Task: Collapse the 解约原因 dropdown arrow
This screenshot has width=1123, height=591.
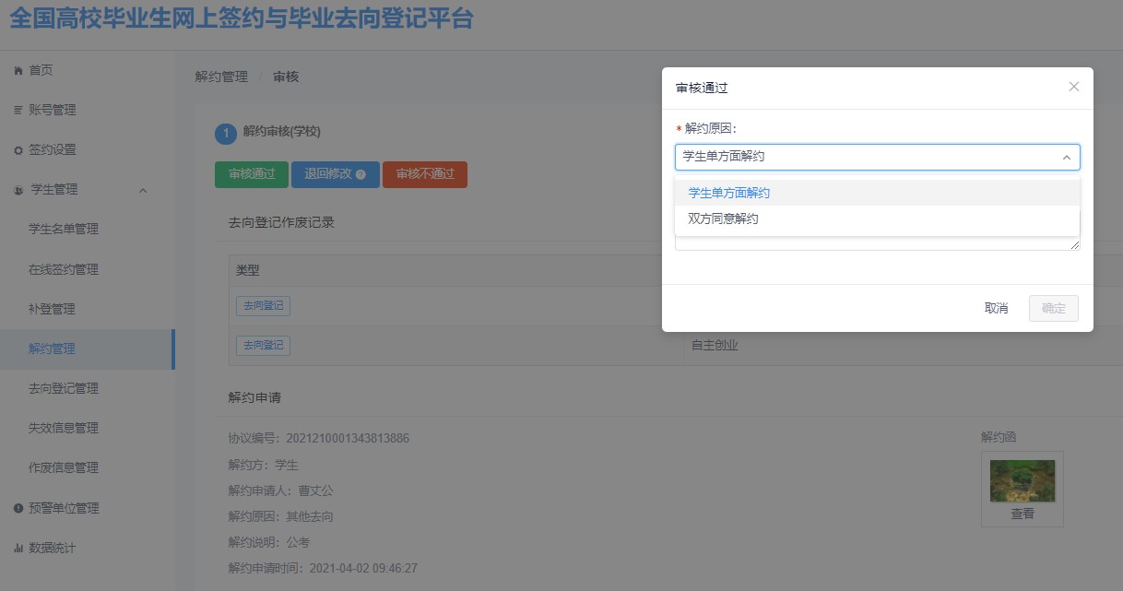Action: pos(1066,158)
